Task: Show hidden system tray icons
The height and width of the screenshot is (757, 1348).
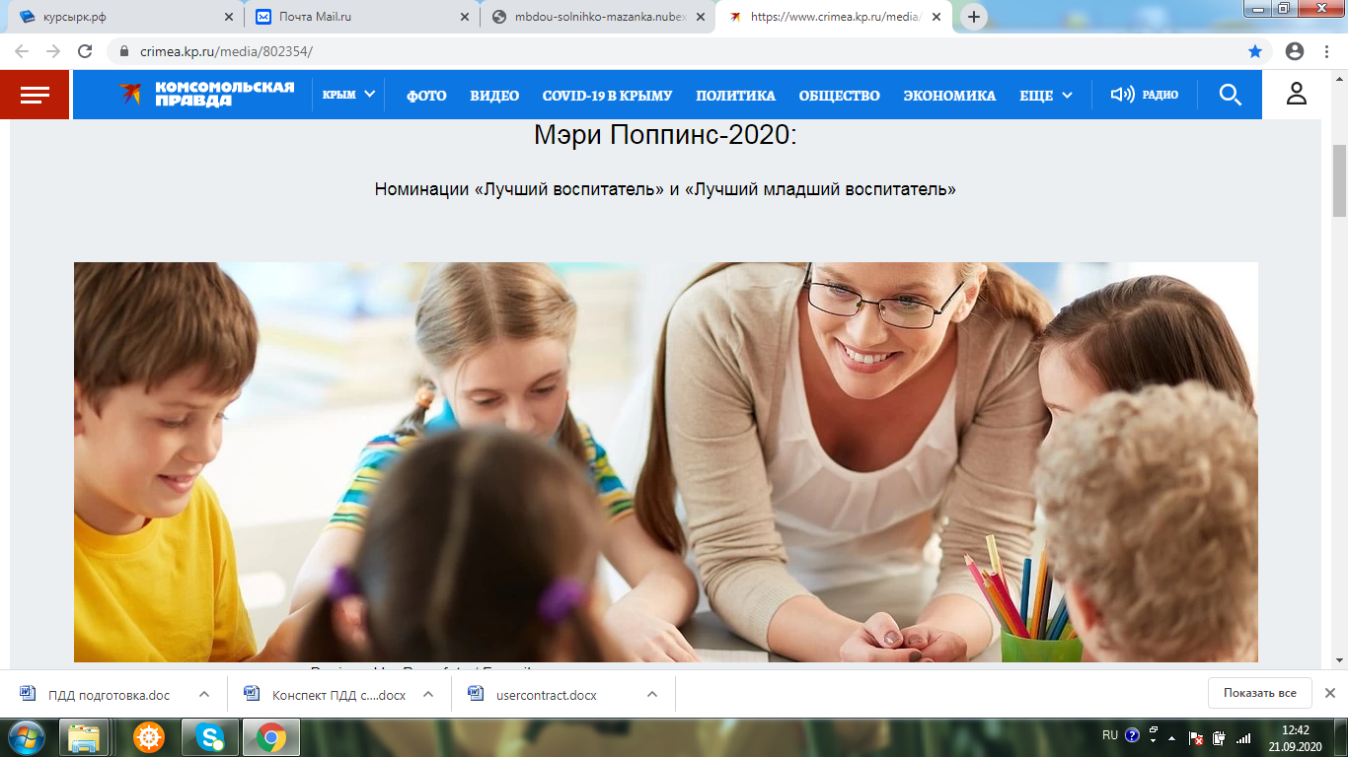Action: 1172,737
